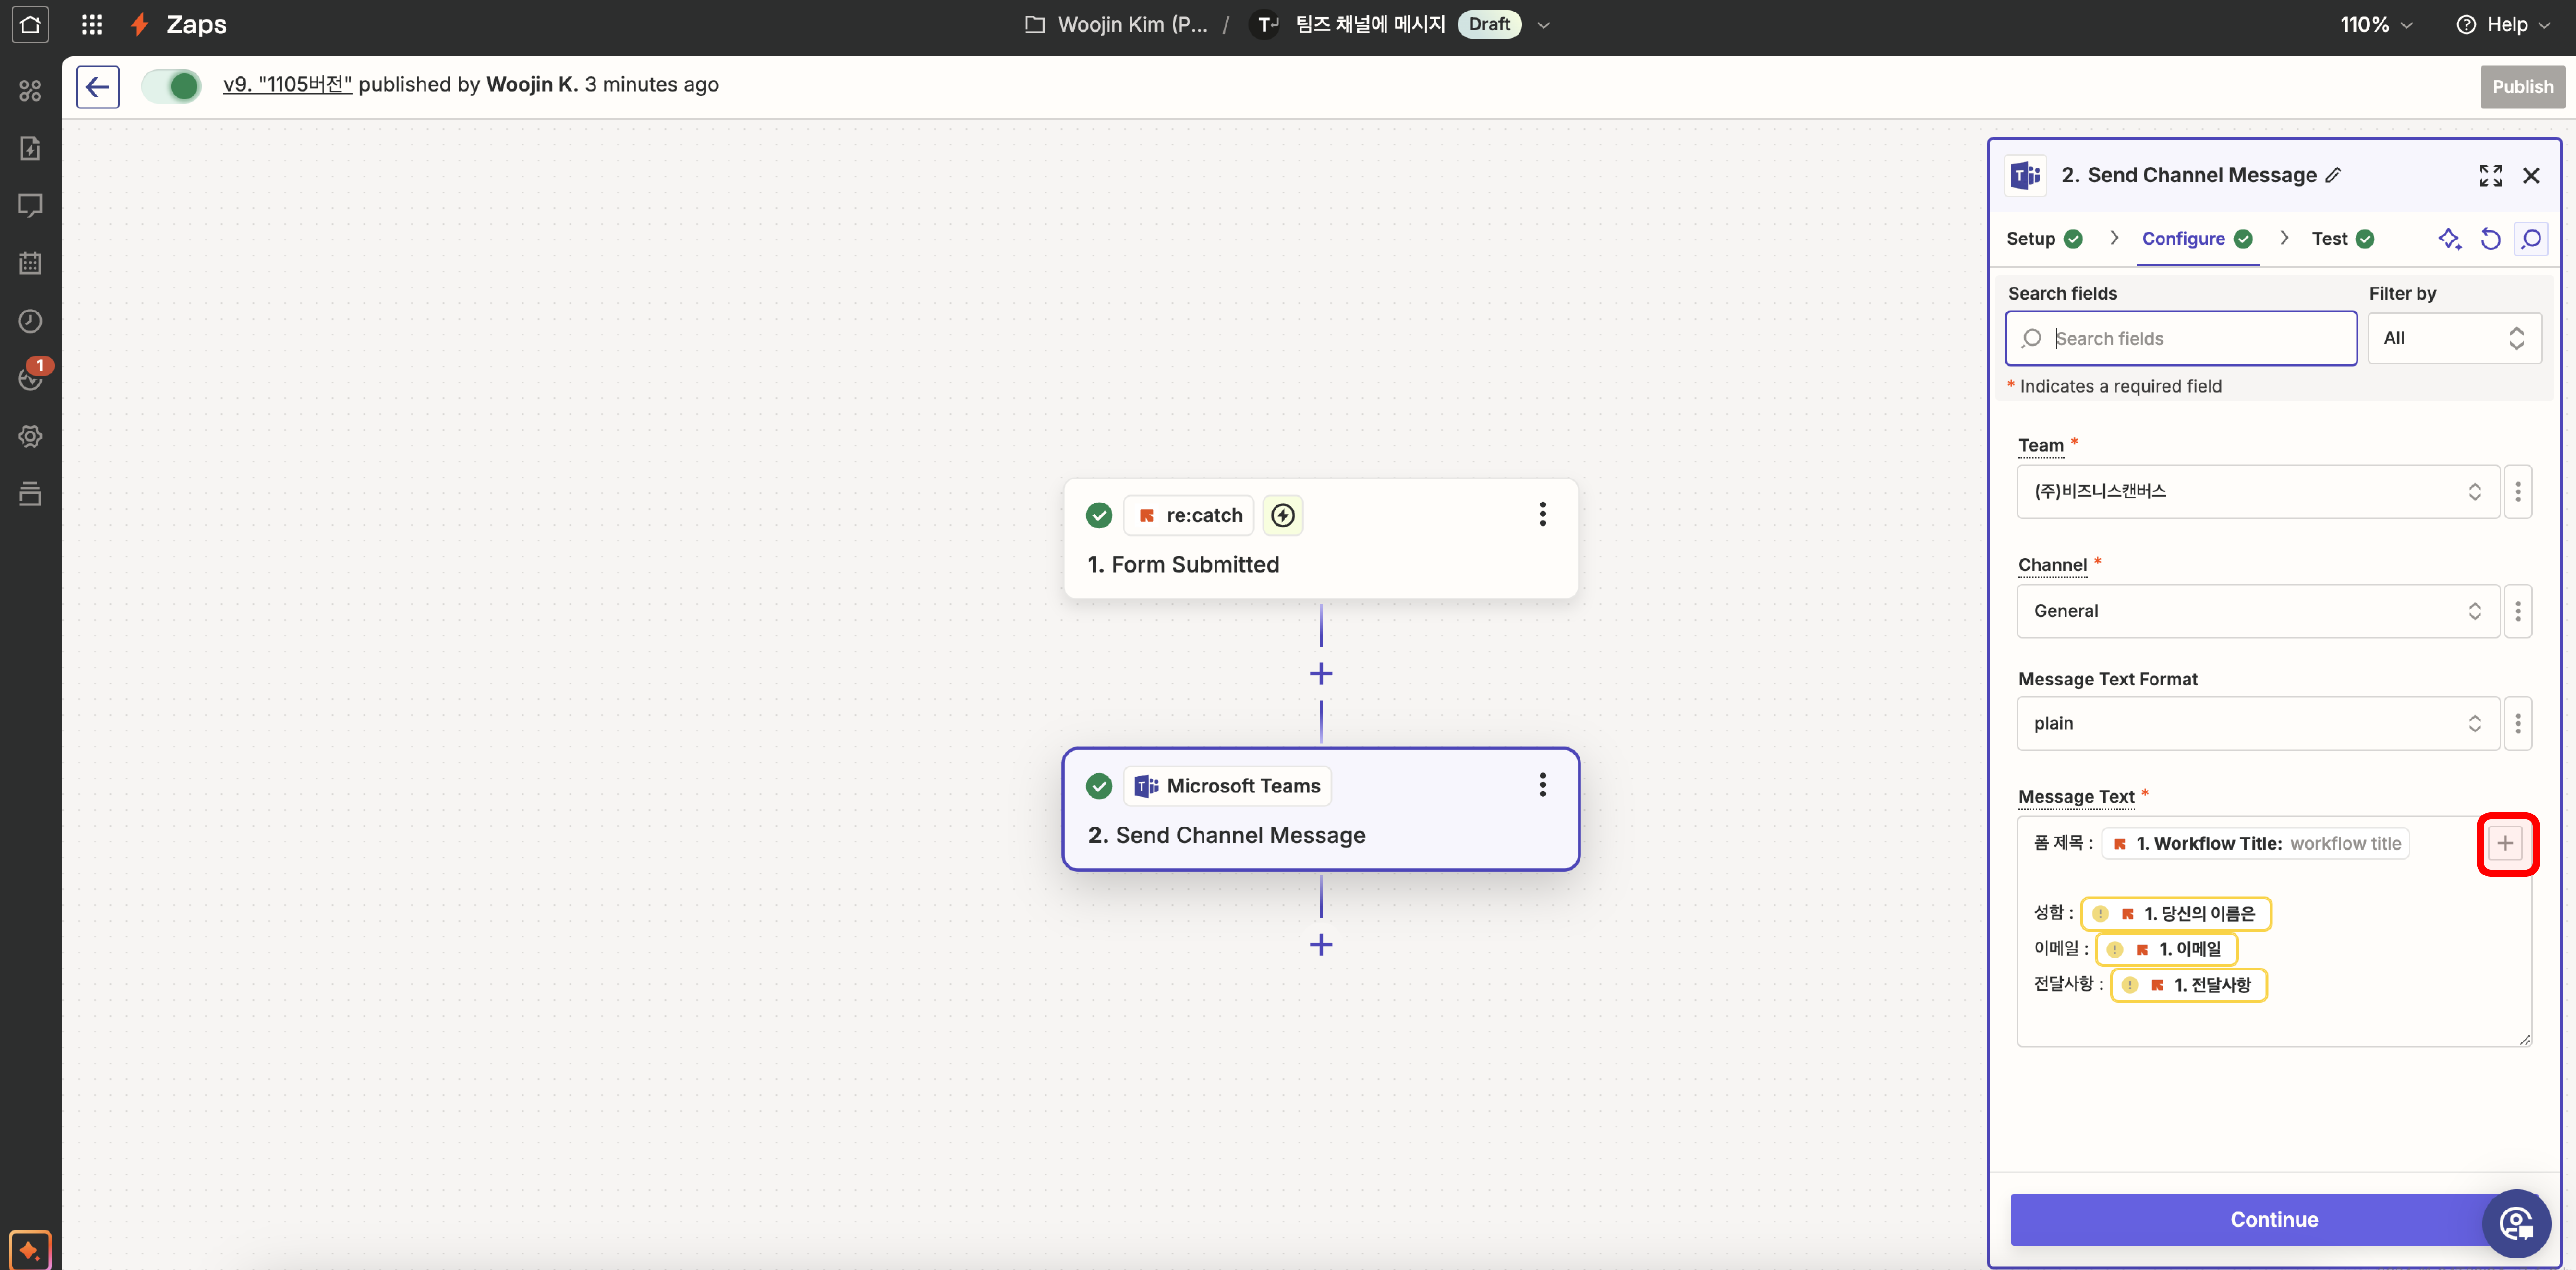
Task: Click plus icon to insert data in Message Text
Action: (2505, 843)
